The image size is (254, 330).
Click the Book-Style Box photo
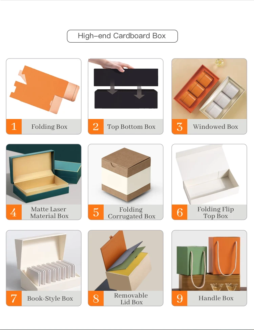[44, 261]
